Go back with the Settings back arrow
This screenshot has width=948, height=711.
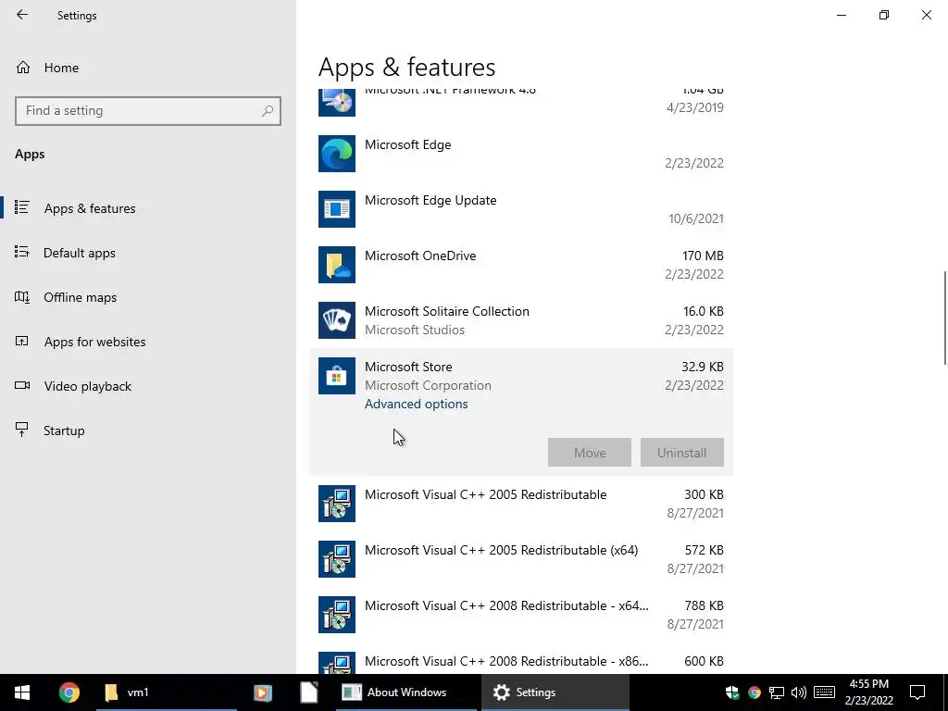coord(22,15)
